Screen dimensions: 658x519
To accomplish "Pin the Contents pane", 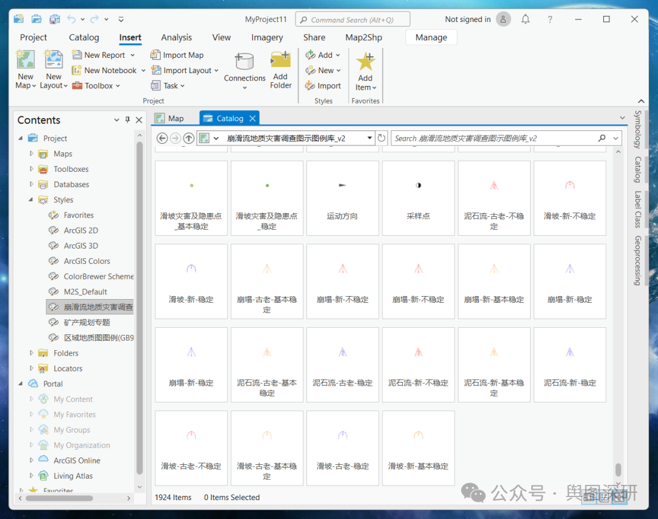I will [127, 120].
